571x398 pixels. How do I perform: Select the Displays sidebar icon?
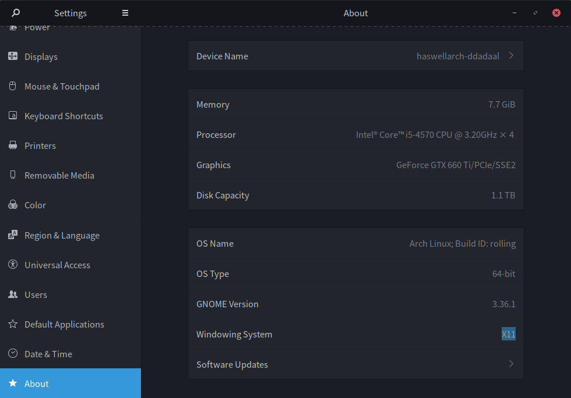pos(12,56)
